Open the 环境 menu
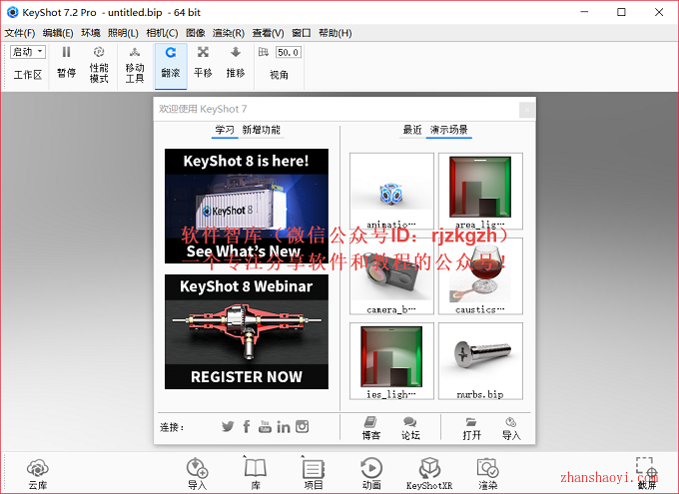The image size is (679, 494). (91, 33)
